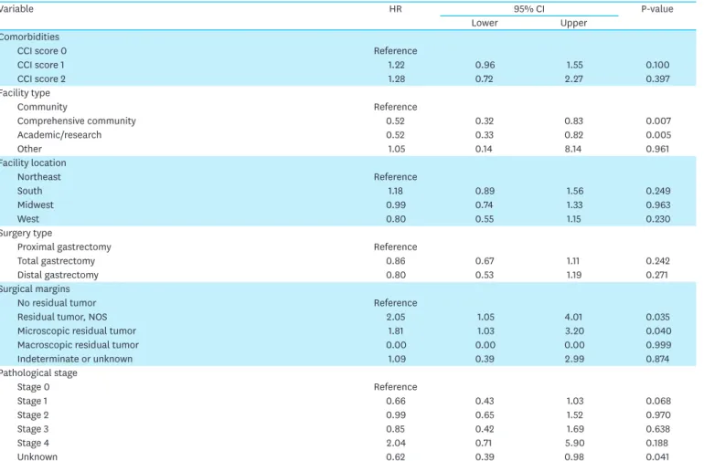Image resolution: width=704 pixels, height=461 pixels.
Task: Click P-value 0.271 for Distal gastrectomy
Action: pos(656,275)
